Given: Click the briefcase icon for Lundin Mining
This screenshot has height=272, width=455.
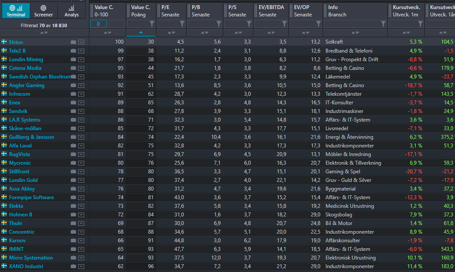Looking at the screenshot, I should click(x=73, y=59).
